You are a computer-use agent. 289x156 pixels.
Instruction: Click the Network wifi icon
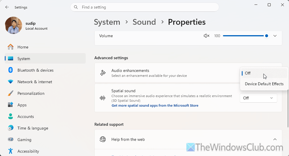point(10,82)
